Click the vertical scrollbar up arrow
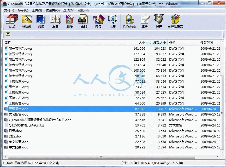The height and width of the screenshot is (167, 226). click(222, 43)
